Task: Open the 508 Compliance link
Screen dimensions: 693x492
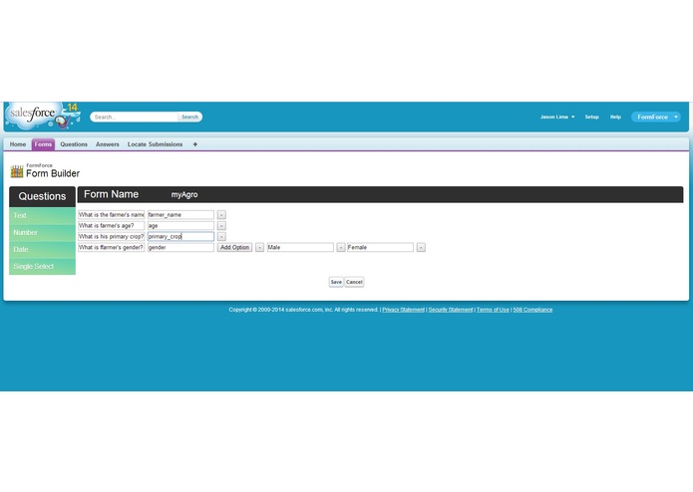Action: click(x=532, y=310)
